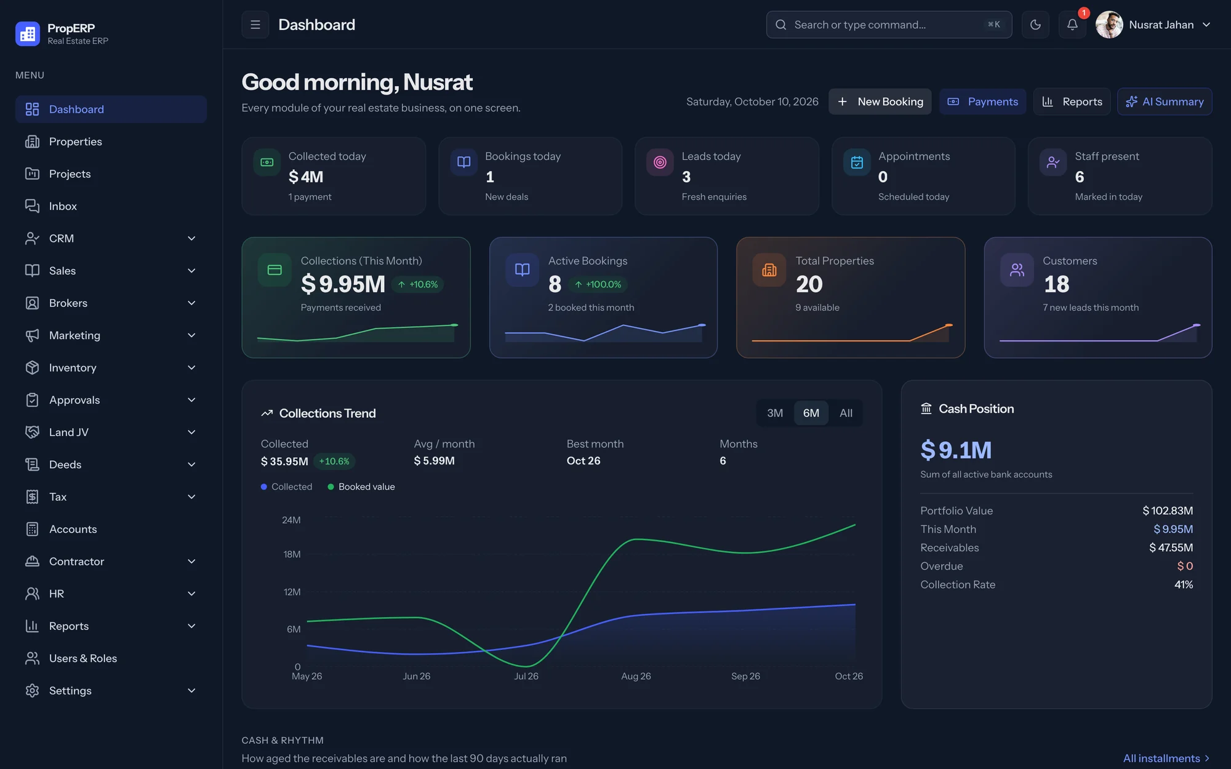Click Bookings today book icon
This screenshot has width=1231, height=769.
pyautogui.click(x=464, y=162)
